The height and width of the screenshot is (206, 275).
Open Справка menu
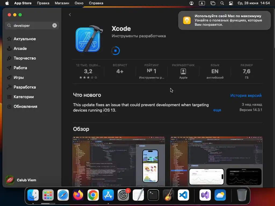tap(96, 3)
